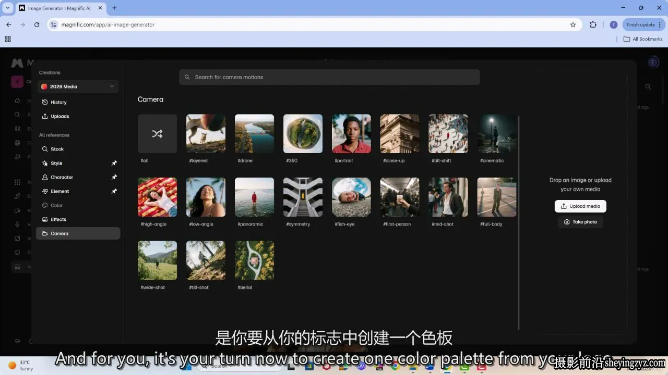Bookmark this page with the star icon
The height and width of the screenshot is (375, 668).
point(572,24)
